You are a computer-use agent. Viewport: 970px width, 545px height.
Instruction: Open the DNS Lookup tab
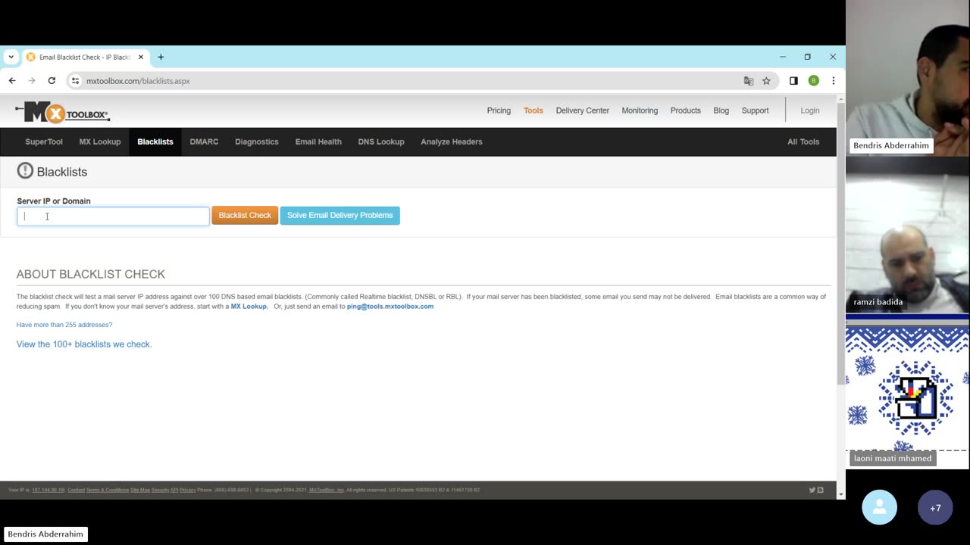pos(381,142)
